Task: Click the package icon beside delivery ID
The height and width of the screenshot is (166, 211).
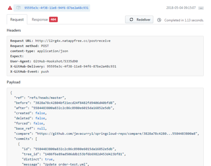Action: [19, 8]
